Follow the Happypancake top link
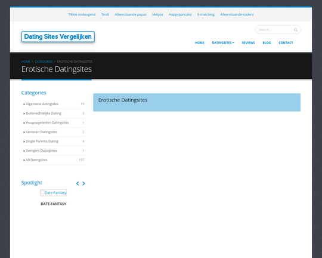 [x=180, y=14]
